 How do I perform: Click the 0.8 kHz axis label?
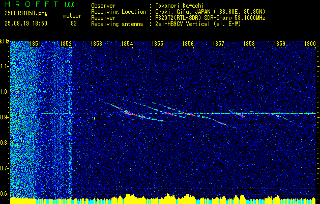[x=5, y=143]
